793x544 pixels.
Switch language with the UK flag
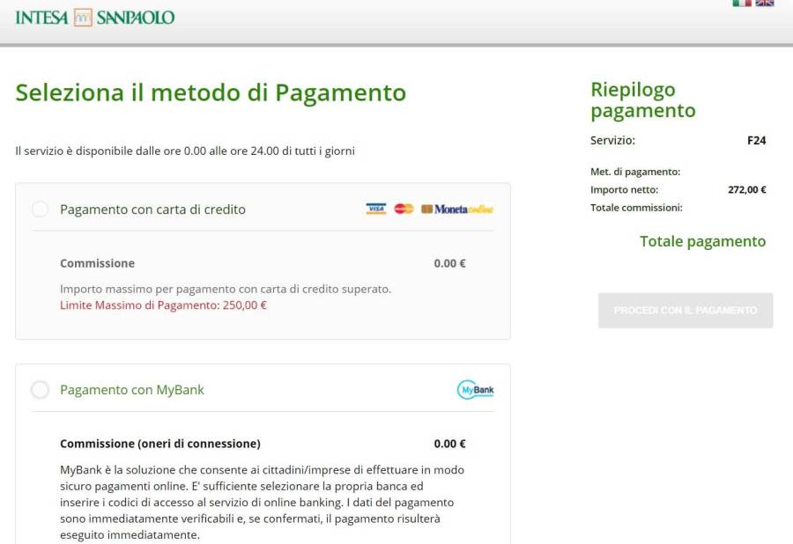point(765,3)
